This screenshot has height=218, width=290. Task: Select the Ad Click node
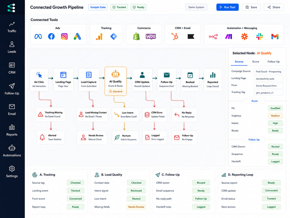coord(39,80)
